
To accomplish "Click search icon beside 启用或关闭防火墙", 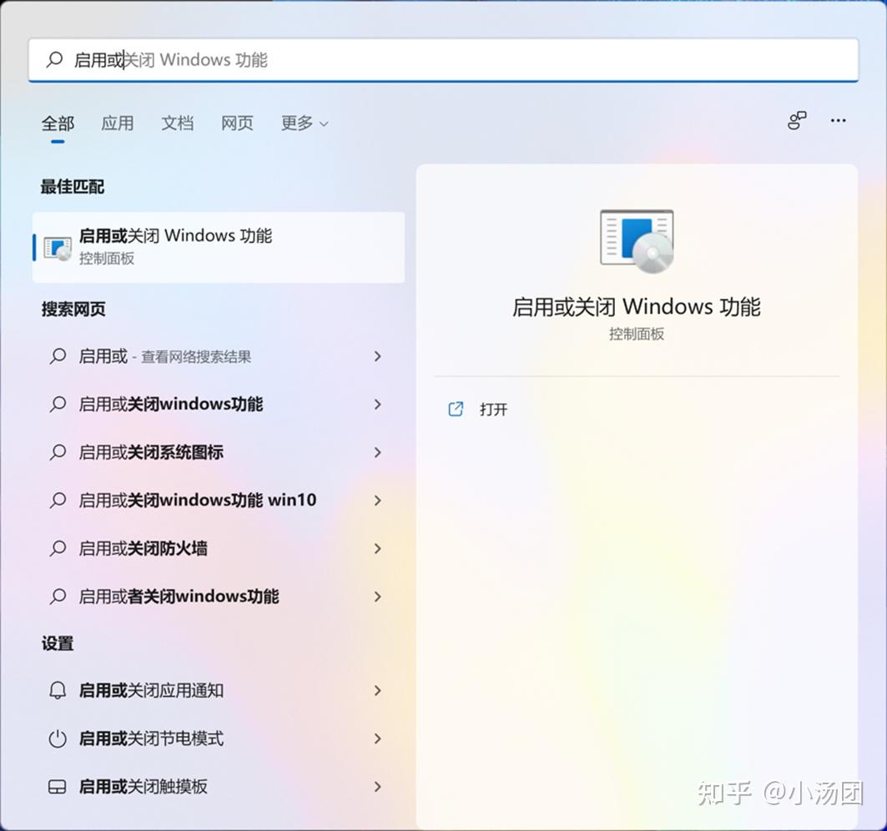I will [x=58, y=549].
